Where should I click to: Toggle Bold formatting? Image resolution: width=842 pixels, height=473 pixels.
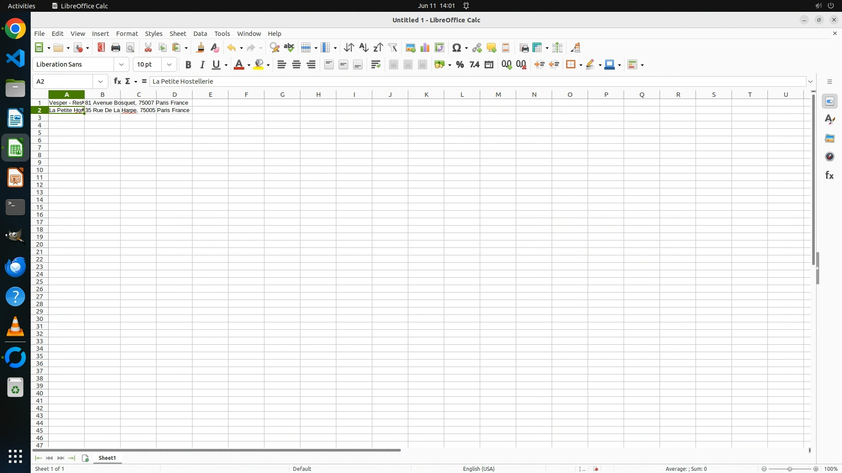[x=188, y=65]
